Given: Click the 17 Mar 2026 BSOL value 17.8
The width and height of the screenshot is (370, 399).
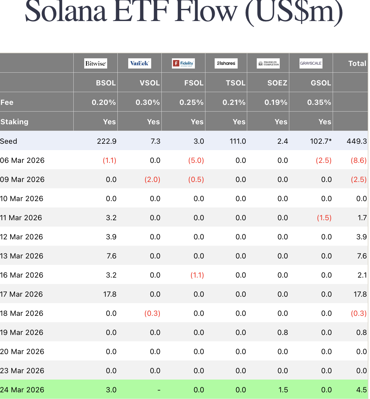Looking at the screenshot, I should tap(110, 294).
